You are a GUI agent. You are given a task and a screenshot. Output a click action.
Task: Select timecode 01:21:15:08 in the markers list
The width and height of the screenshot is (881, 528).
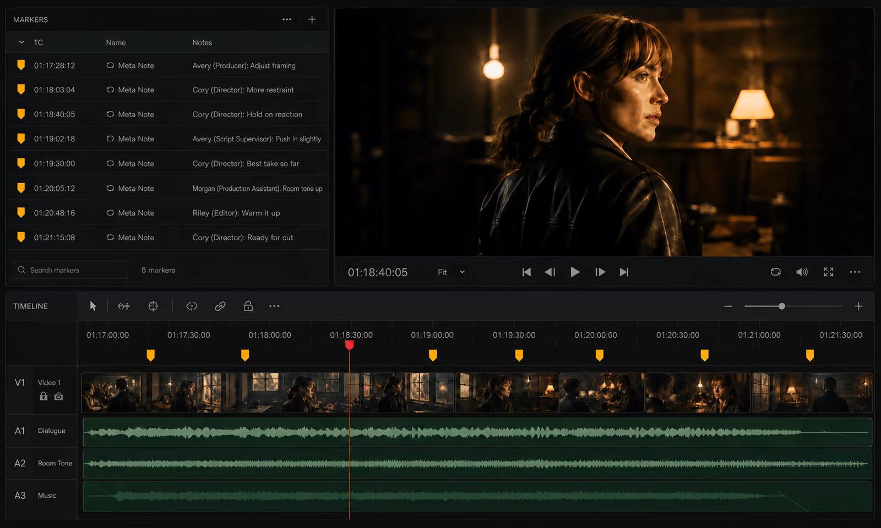(x=55, y=238)
